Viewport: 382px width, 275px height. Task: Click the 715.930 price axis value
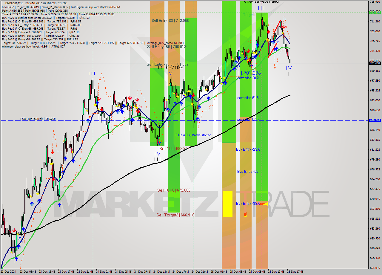tap(375, 2)
